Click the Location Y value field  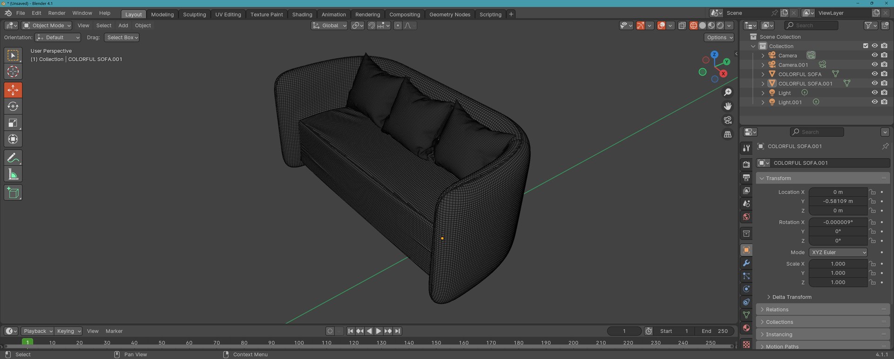pyautogui.click(x=838, y=201)
